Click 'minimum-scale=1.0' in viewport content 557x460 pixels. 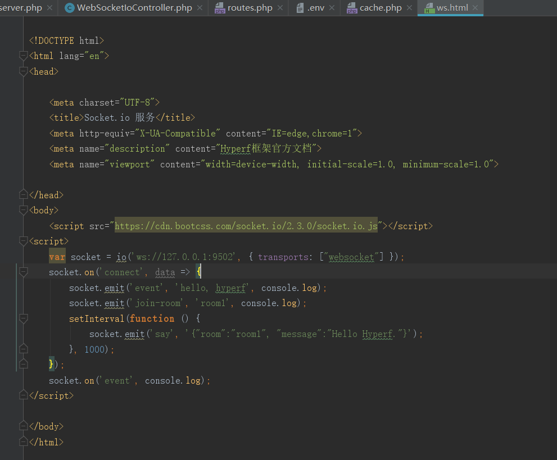pyautogui.click(x=446, y=164)
